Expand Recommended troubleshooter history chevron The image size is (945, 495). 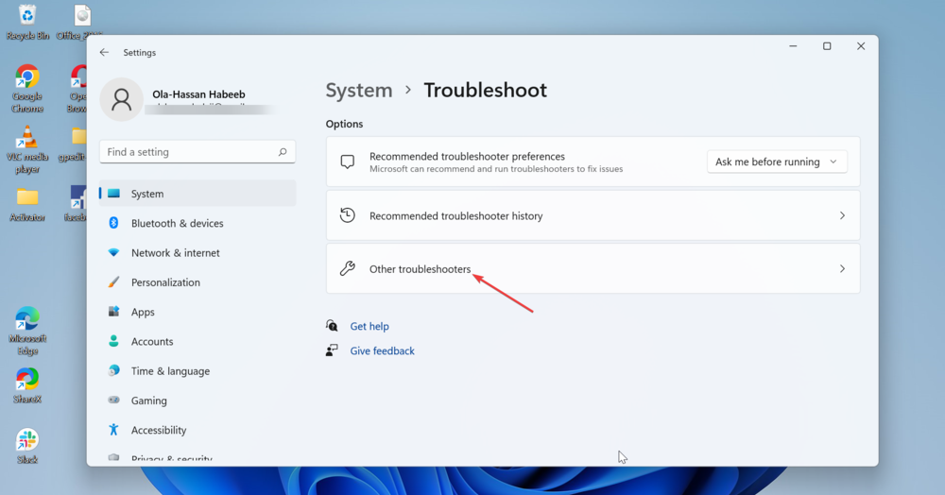click(x=843, y=215)
